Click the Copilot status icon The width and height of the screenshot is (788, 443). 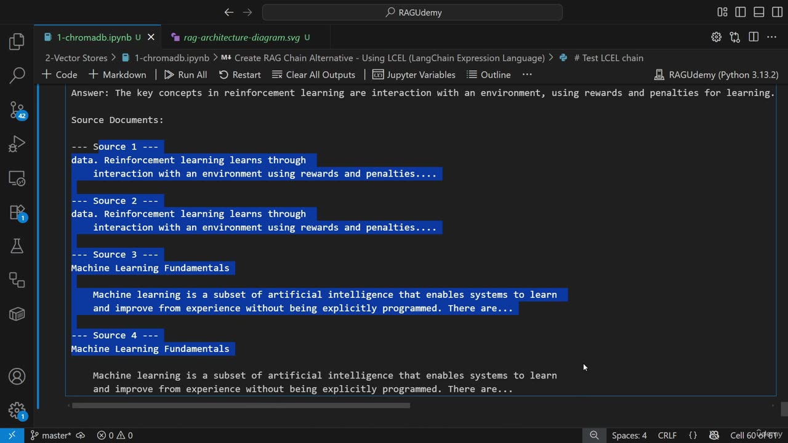[714, 435]
